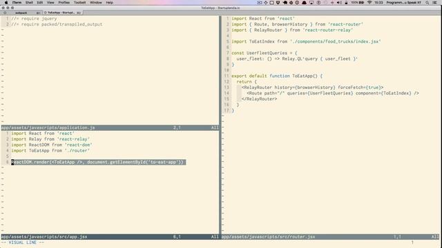Viewport: 442px width, 248px height.
Task: Click the RelayRouter history opening tag line
Action: [x=313, y=87]
